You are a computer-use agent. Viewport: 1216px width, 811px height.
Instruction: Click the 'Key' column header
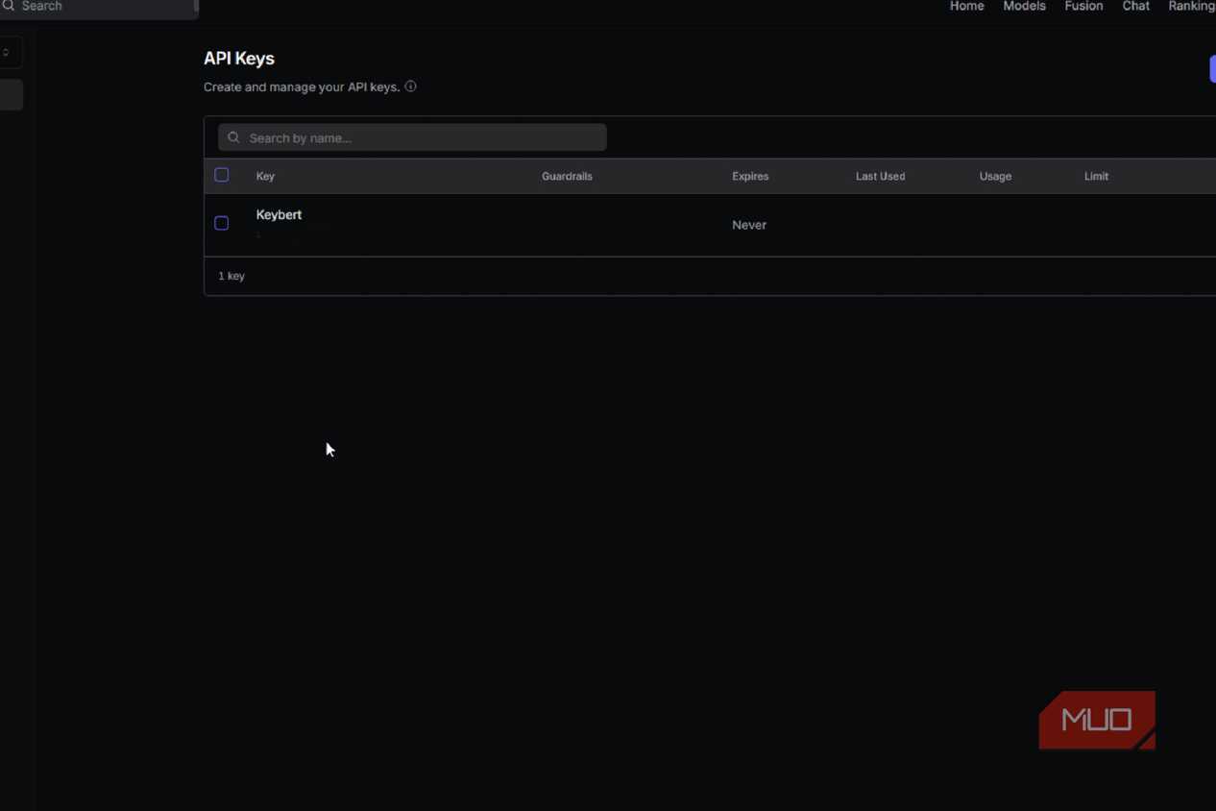tap(265, 176)
